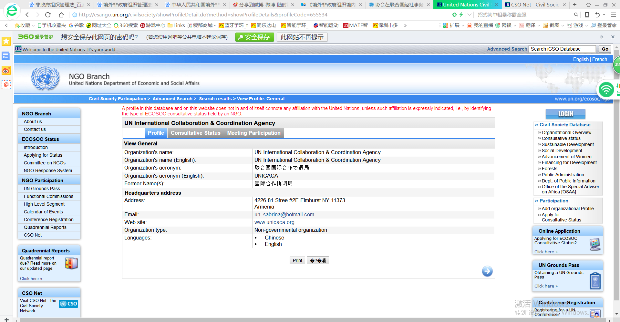Image resolution: width=620 pixels, height=322 pixels.
Task: Add sidebar item with plus icon
Action: (6, 319)
